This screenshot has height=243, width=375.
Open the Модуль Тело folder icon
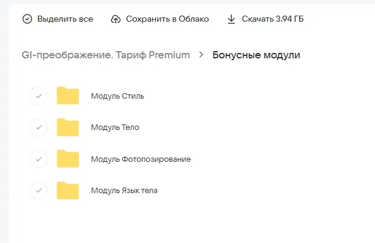pyautogui.click(x=68, y=128)
